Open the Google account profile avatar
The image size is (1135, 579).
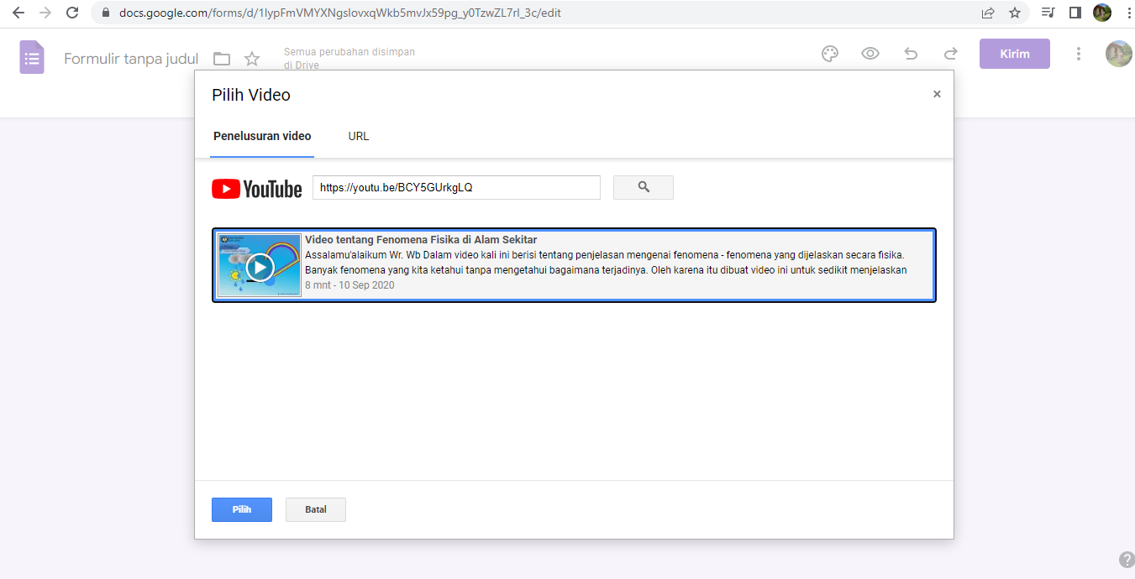[x=1118, y=54]
